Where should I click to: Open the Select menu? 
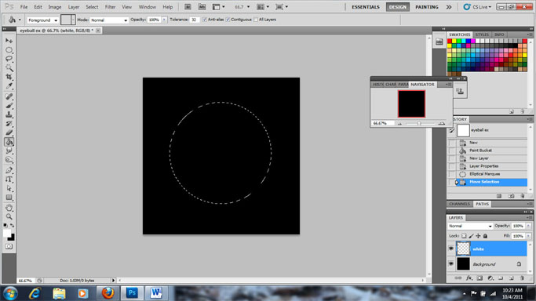click(92, 7)
